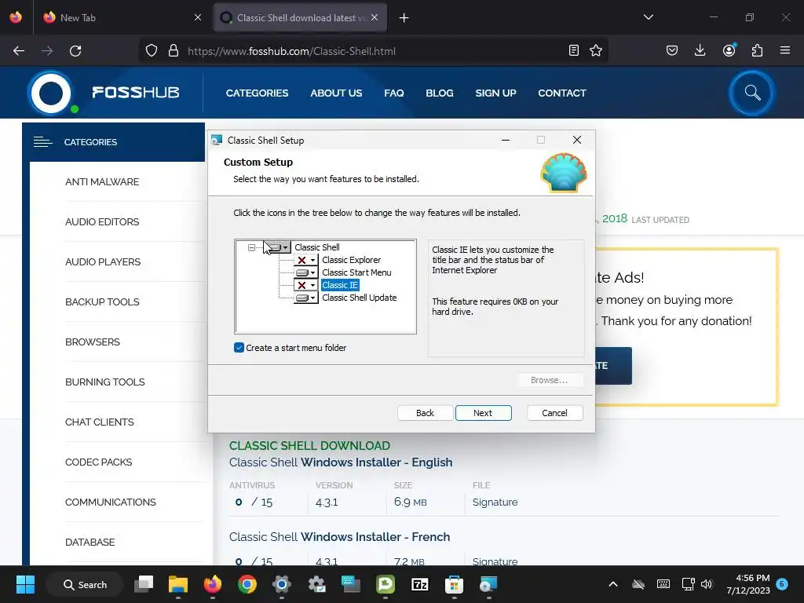Open File Explorer from taskbar
The height and width of the screenshot is (603, 804).
pyautogui.click(x=178, y=584)
